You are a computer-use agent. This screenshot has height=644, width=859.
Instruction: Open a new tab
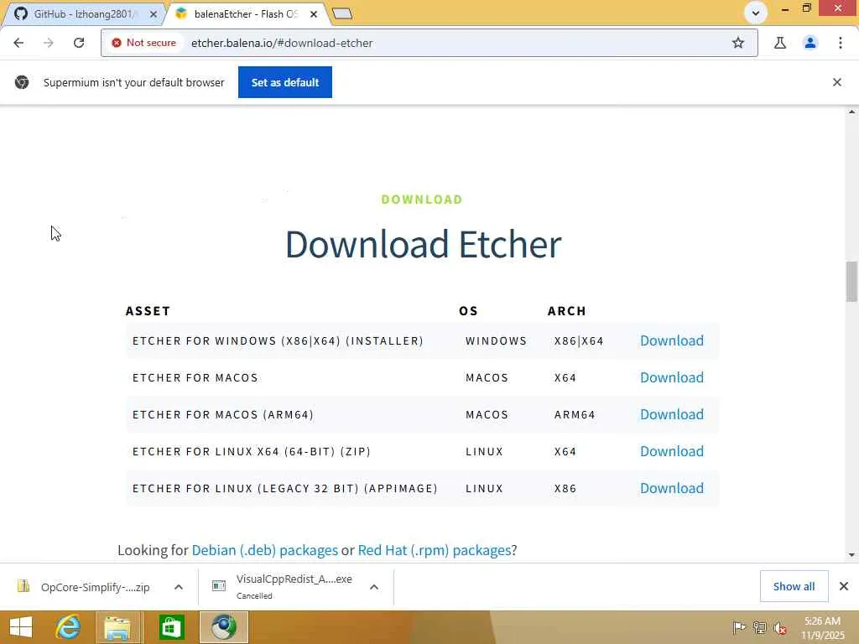342,13
